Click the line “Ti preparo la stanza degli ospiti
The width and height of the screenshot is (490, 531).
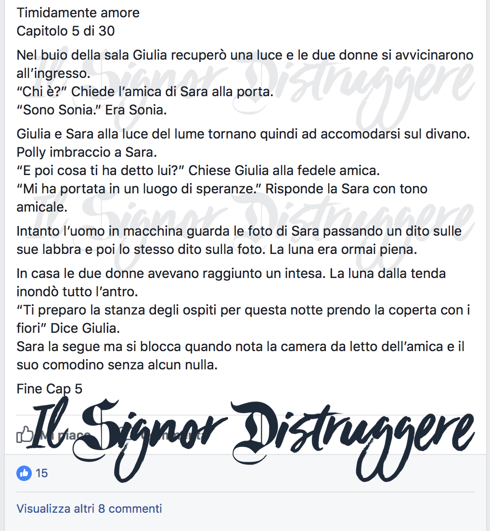coord(243,319)
